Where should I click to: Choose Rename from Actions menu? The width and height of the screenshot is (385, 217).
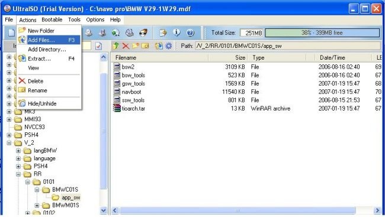point(49,90)
